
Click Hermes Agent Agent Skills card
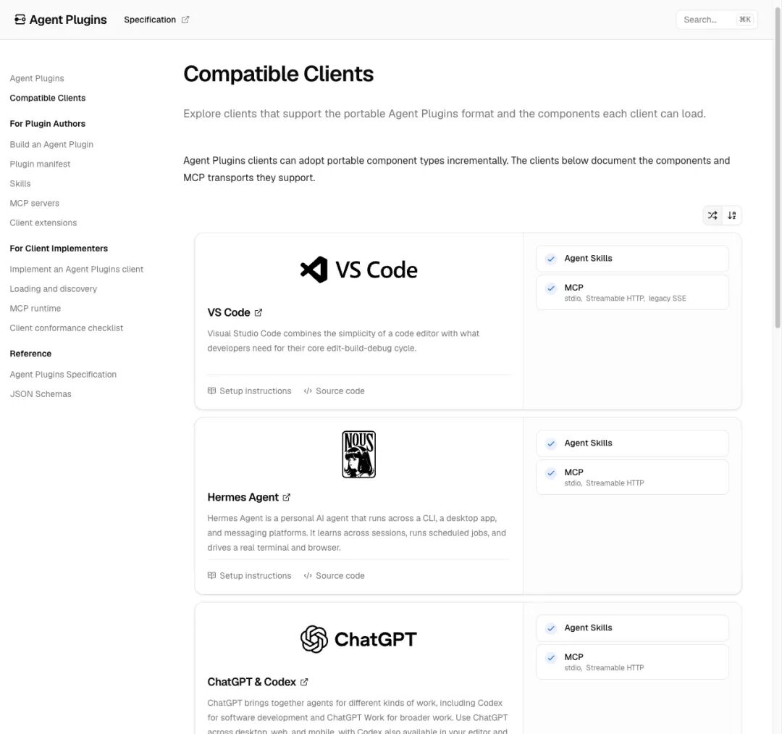pyautogui.click(x=632, y=443)
